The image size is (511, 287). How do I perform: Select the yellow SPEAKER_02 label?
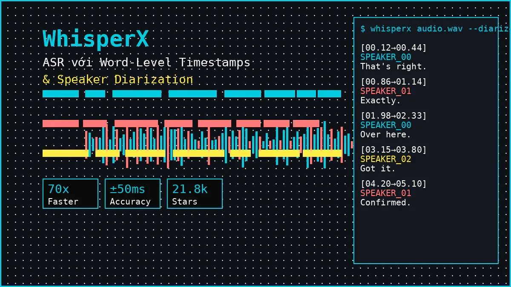point(386,159)
